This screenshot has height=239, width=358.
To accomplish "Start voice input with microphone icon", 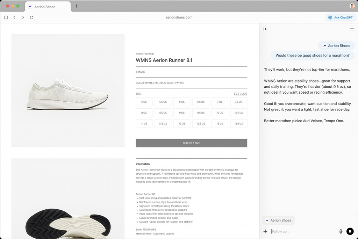I will point(341,231).
